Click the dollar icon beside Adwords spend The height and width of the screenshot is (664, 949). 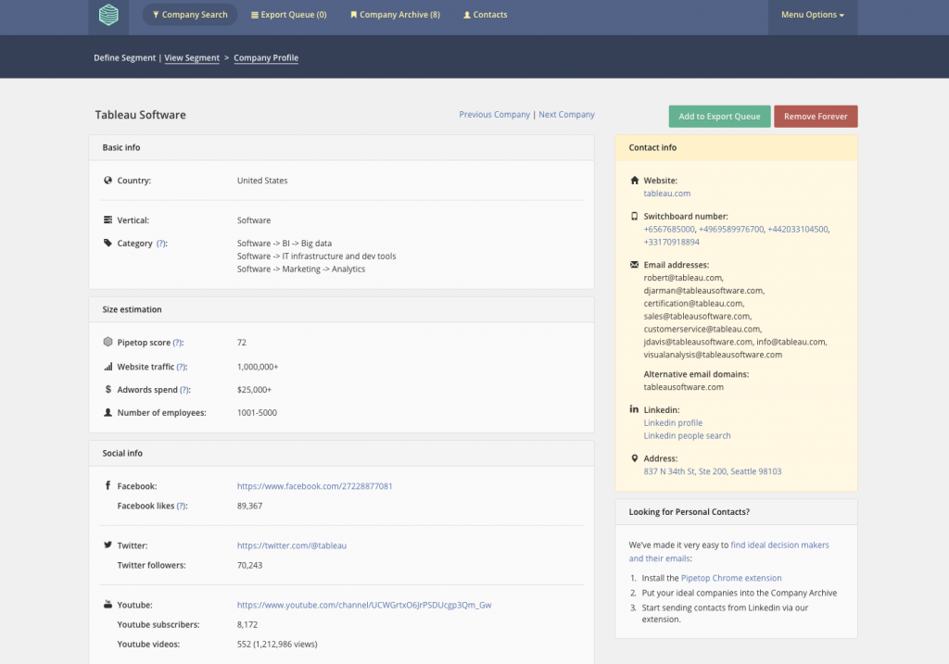(108, 390)
